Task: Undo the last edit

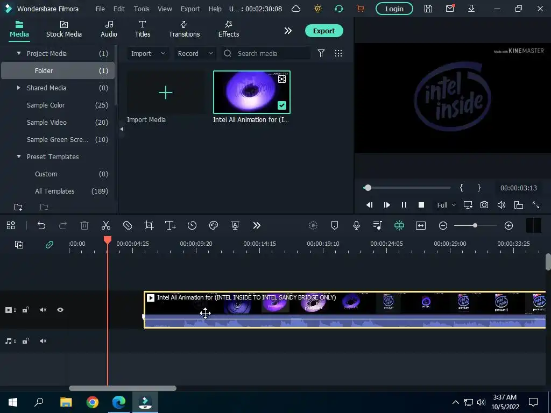Action: coord(41,225)
